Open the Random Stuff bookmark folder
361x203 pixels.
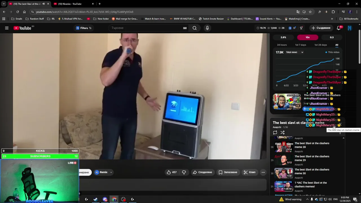tap(34, 19)
